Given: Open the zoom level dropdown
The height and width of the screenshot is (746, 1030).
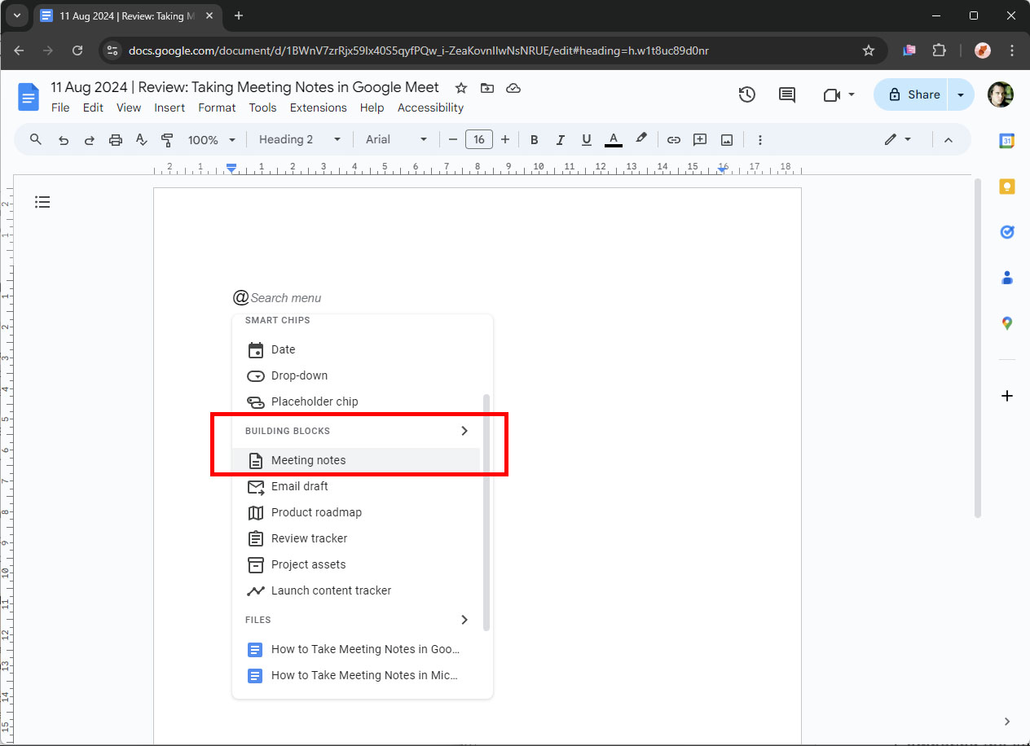Looking at the screenshot, I should (212, 140).
